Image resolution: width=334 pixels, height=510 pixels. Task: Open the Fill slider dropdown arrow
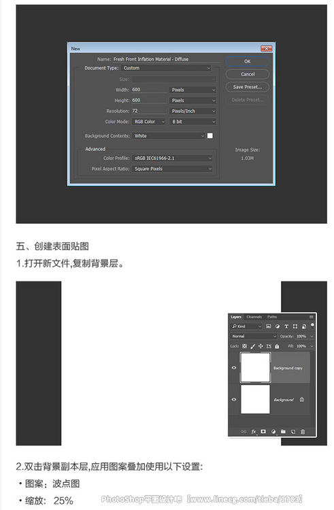312,346
